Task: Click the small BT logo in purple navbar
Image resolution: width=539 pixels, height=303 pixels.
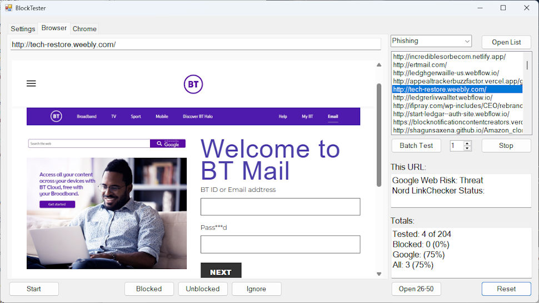Action: point(56,116)
